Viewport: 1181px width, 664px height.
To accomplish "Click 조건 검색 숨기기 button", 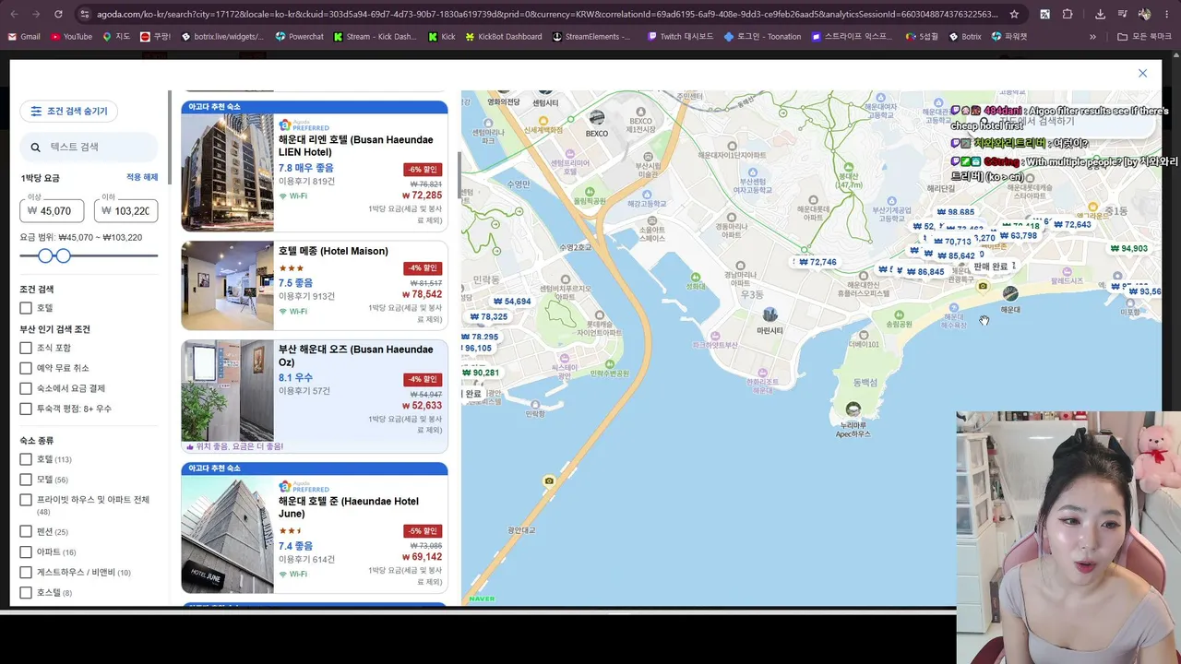I will point(68,112).
